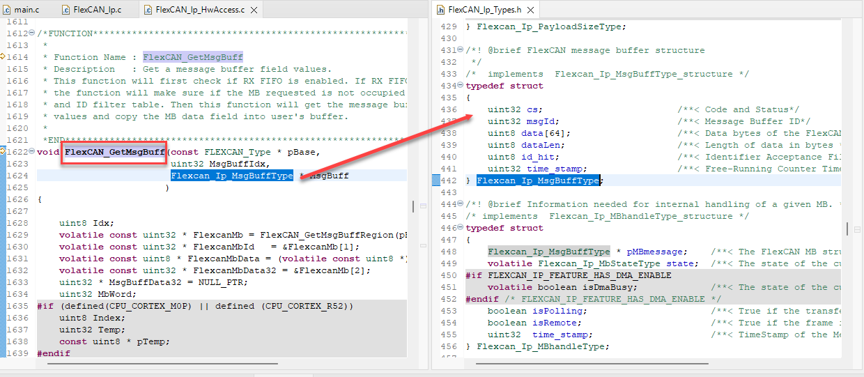Collapse the typedef struct at line 434
The height and width of the screenshot is (377, 864).
[x=460, y=86]
